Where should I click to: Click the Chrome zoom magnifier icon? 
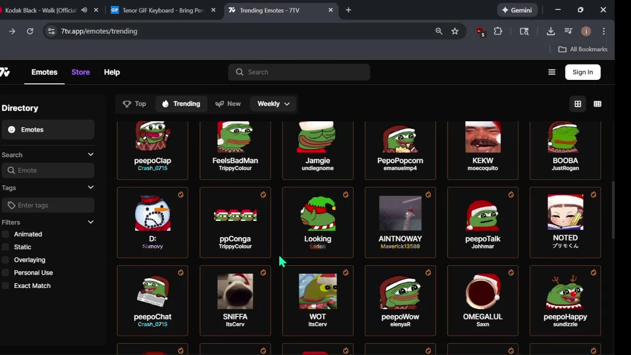tap(439, 31)
